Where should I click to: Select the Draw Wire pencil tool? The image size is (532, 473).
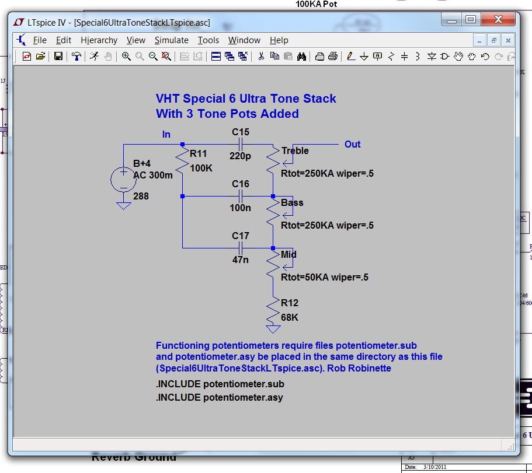(x=351, y=56)
